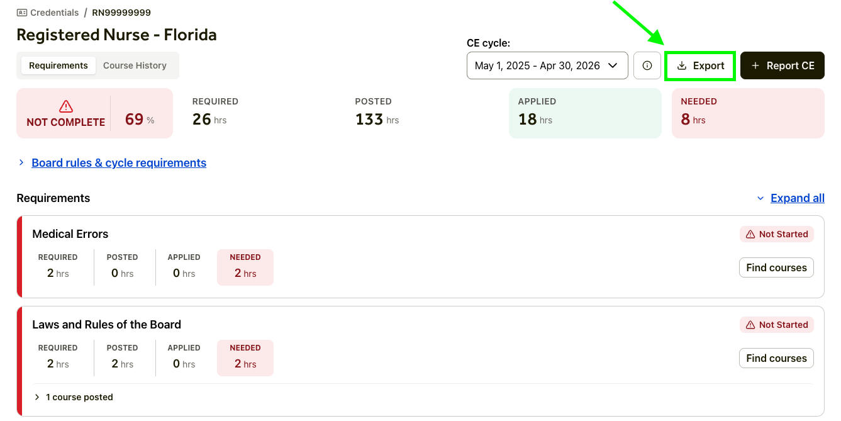This screenshot has width=841, height=421.
Task: Open the CE cycle date dropdown
Action: click(x=547, y=65)
